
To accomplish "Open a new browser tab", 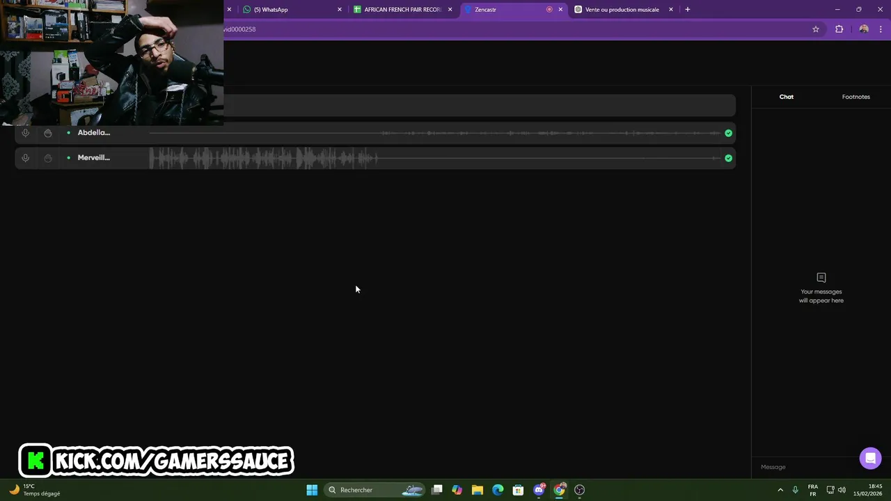I will tap(688, 10).
